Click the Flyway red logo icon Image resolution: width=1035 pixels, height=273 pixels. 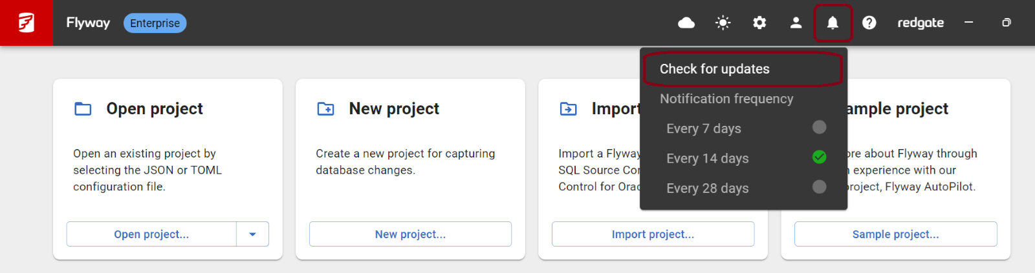point(26,23)
